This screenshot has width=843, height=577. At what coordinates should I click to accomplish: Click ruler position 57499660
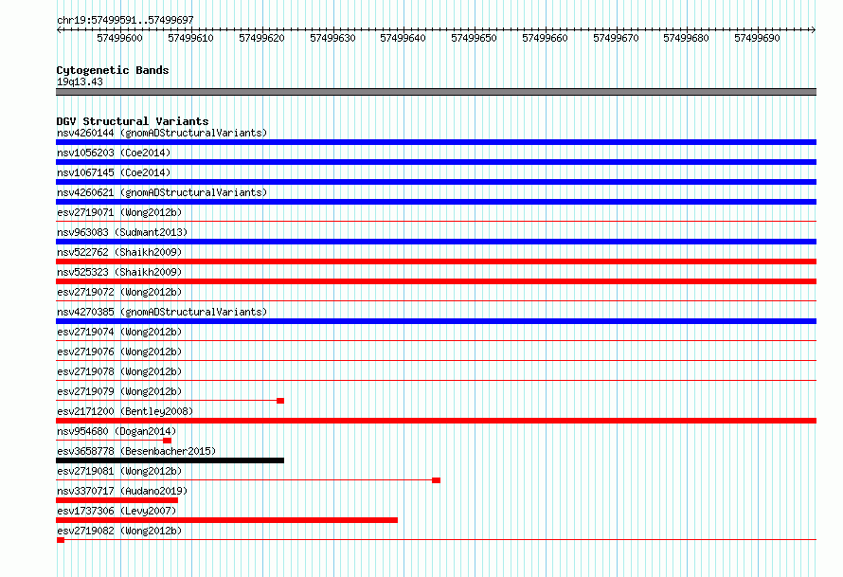pos(546,38)
